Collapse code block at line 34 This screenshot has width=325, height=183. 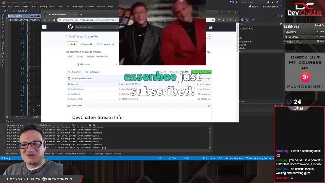click(27, 59)
